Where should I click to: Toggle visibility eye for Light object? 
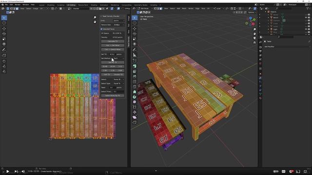pos(306,29)
